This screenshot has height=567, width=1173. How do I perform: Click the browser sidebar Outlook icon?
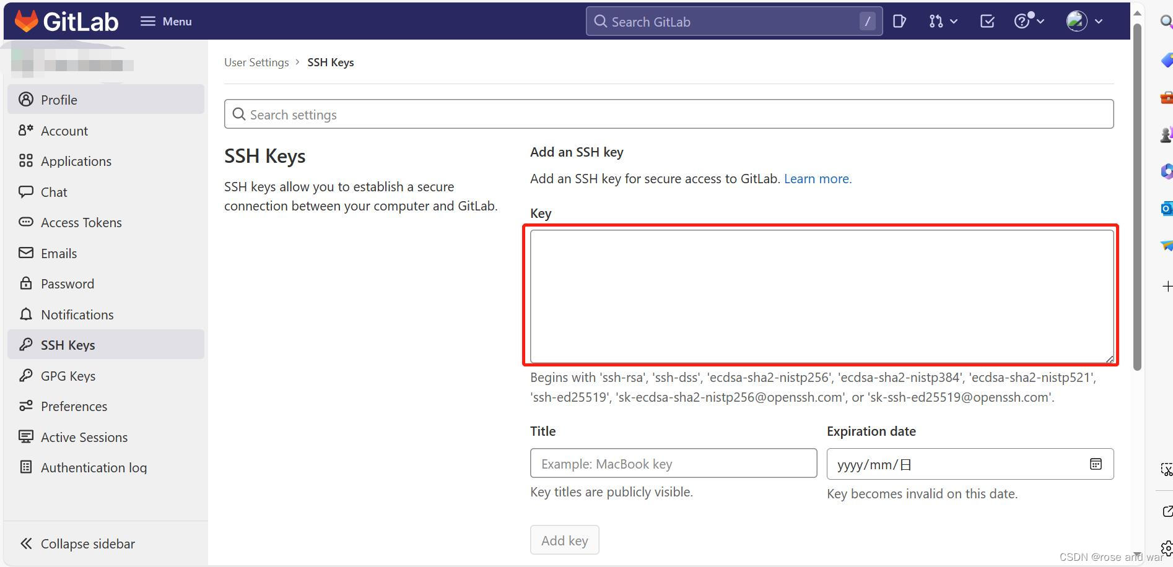coord(1166,209)
